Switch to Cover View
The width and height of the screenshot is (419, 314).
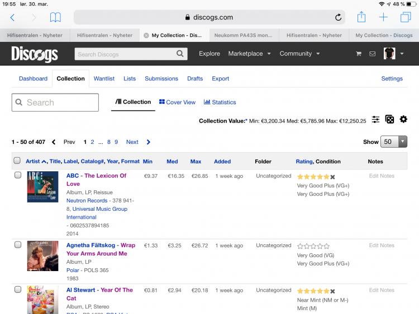pos(177,103)
